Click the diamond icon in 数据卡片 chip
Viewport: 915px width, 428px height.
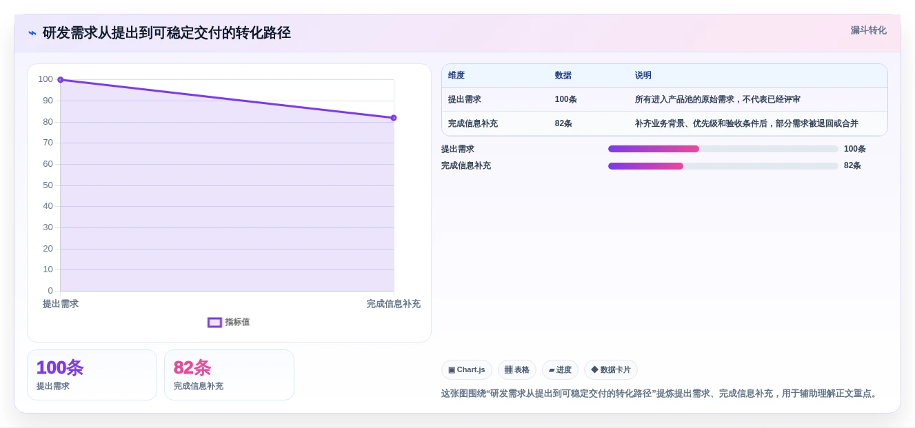[594, 370]
